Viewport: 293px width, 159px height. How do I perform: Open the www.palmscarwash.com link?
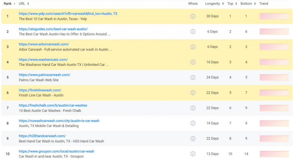(x=44, y=75)
